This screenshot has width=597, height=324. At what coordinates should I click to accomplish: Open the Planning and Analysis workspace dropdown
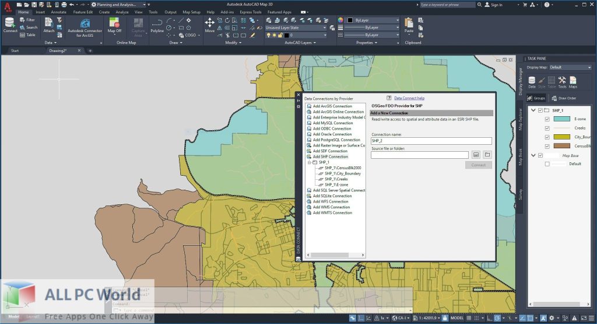(118, 5)
